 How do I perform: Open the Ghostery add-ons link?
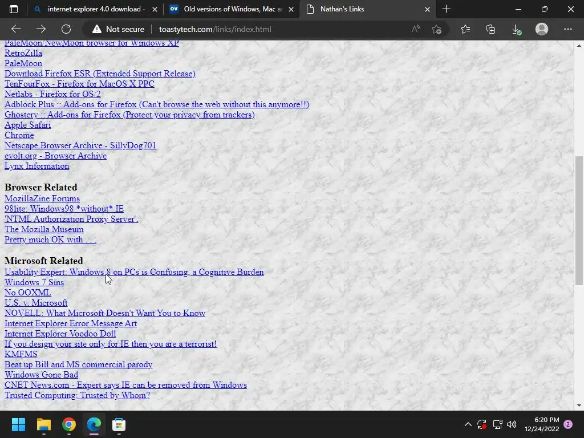pyautogui.click(x=129, y=115)
